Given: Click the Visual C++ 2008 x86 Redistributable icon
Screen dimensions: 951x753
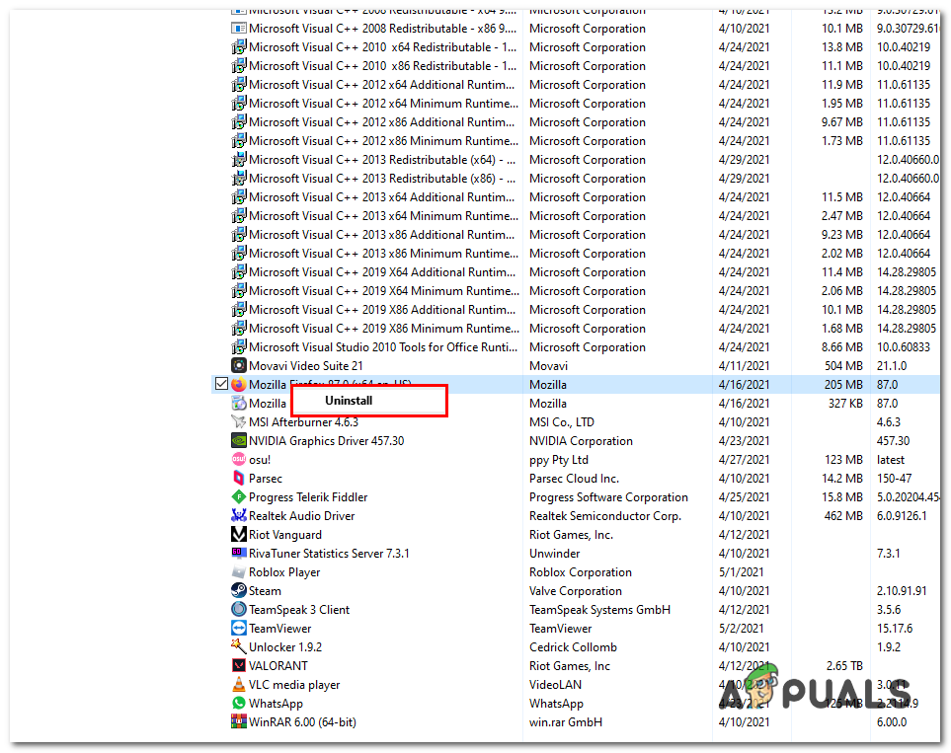Looking at the screenshot, I should [x=239, y=28].
